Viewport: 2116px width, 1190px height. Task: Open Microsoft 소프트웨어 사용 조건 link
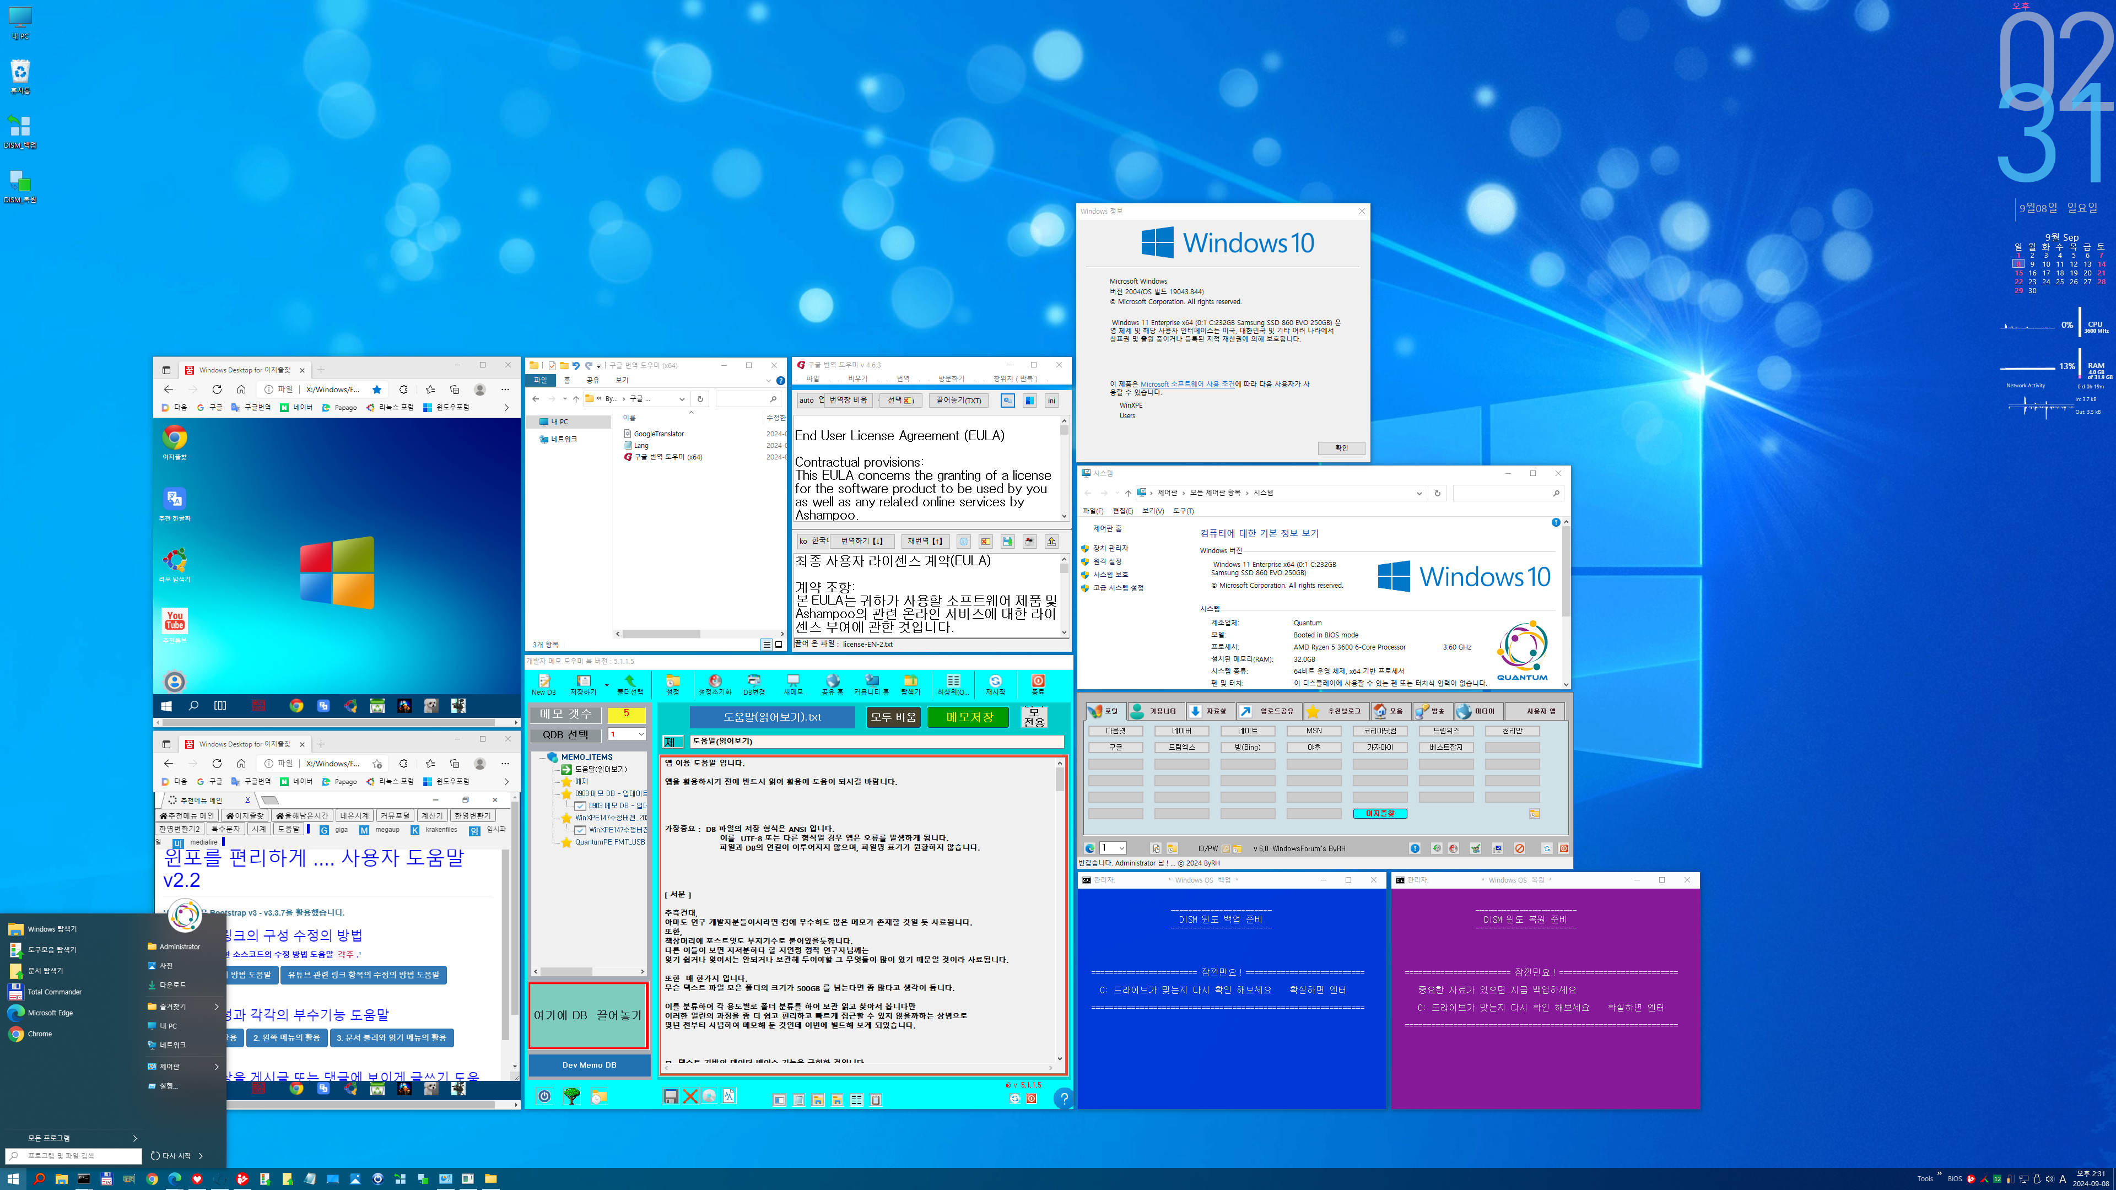click(1187, 383)
